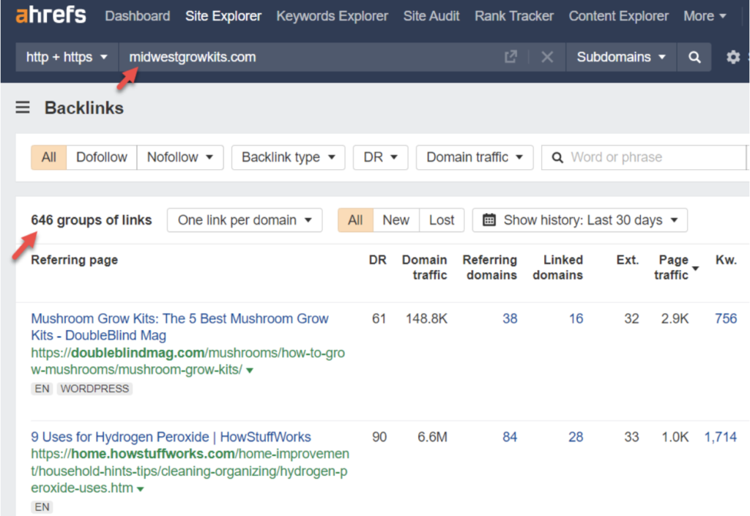Open the Backlink type dropdown
The height and width of the screenshot is (516, 750).
pos(288,157)
